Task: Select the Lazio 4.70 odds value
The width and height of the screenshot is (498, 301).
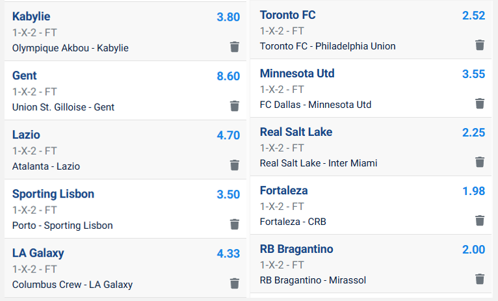Action: point(228,135)
